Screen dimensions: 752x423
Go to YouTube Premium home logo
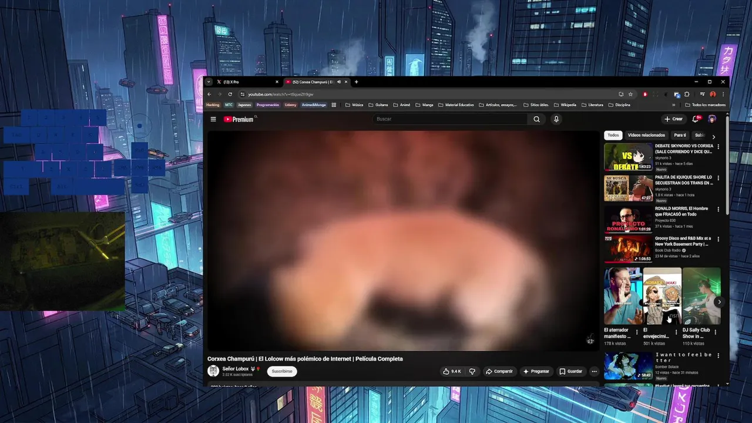point(240,119)
